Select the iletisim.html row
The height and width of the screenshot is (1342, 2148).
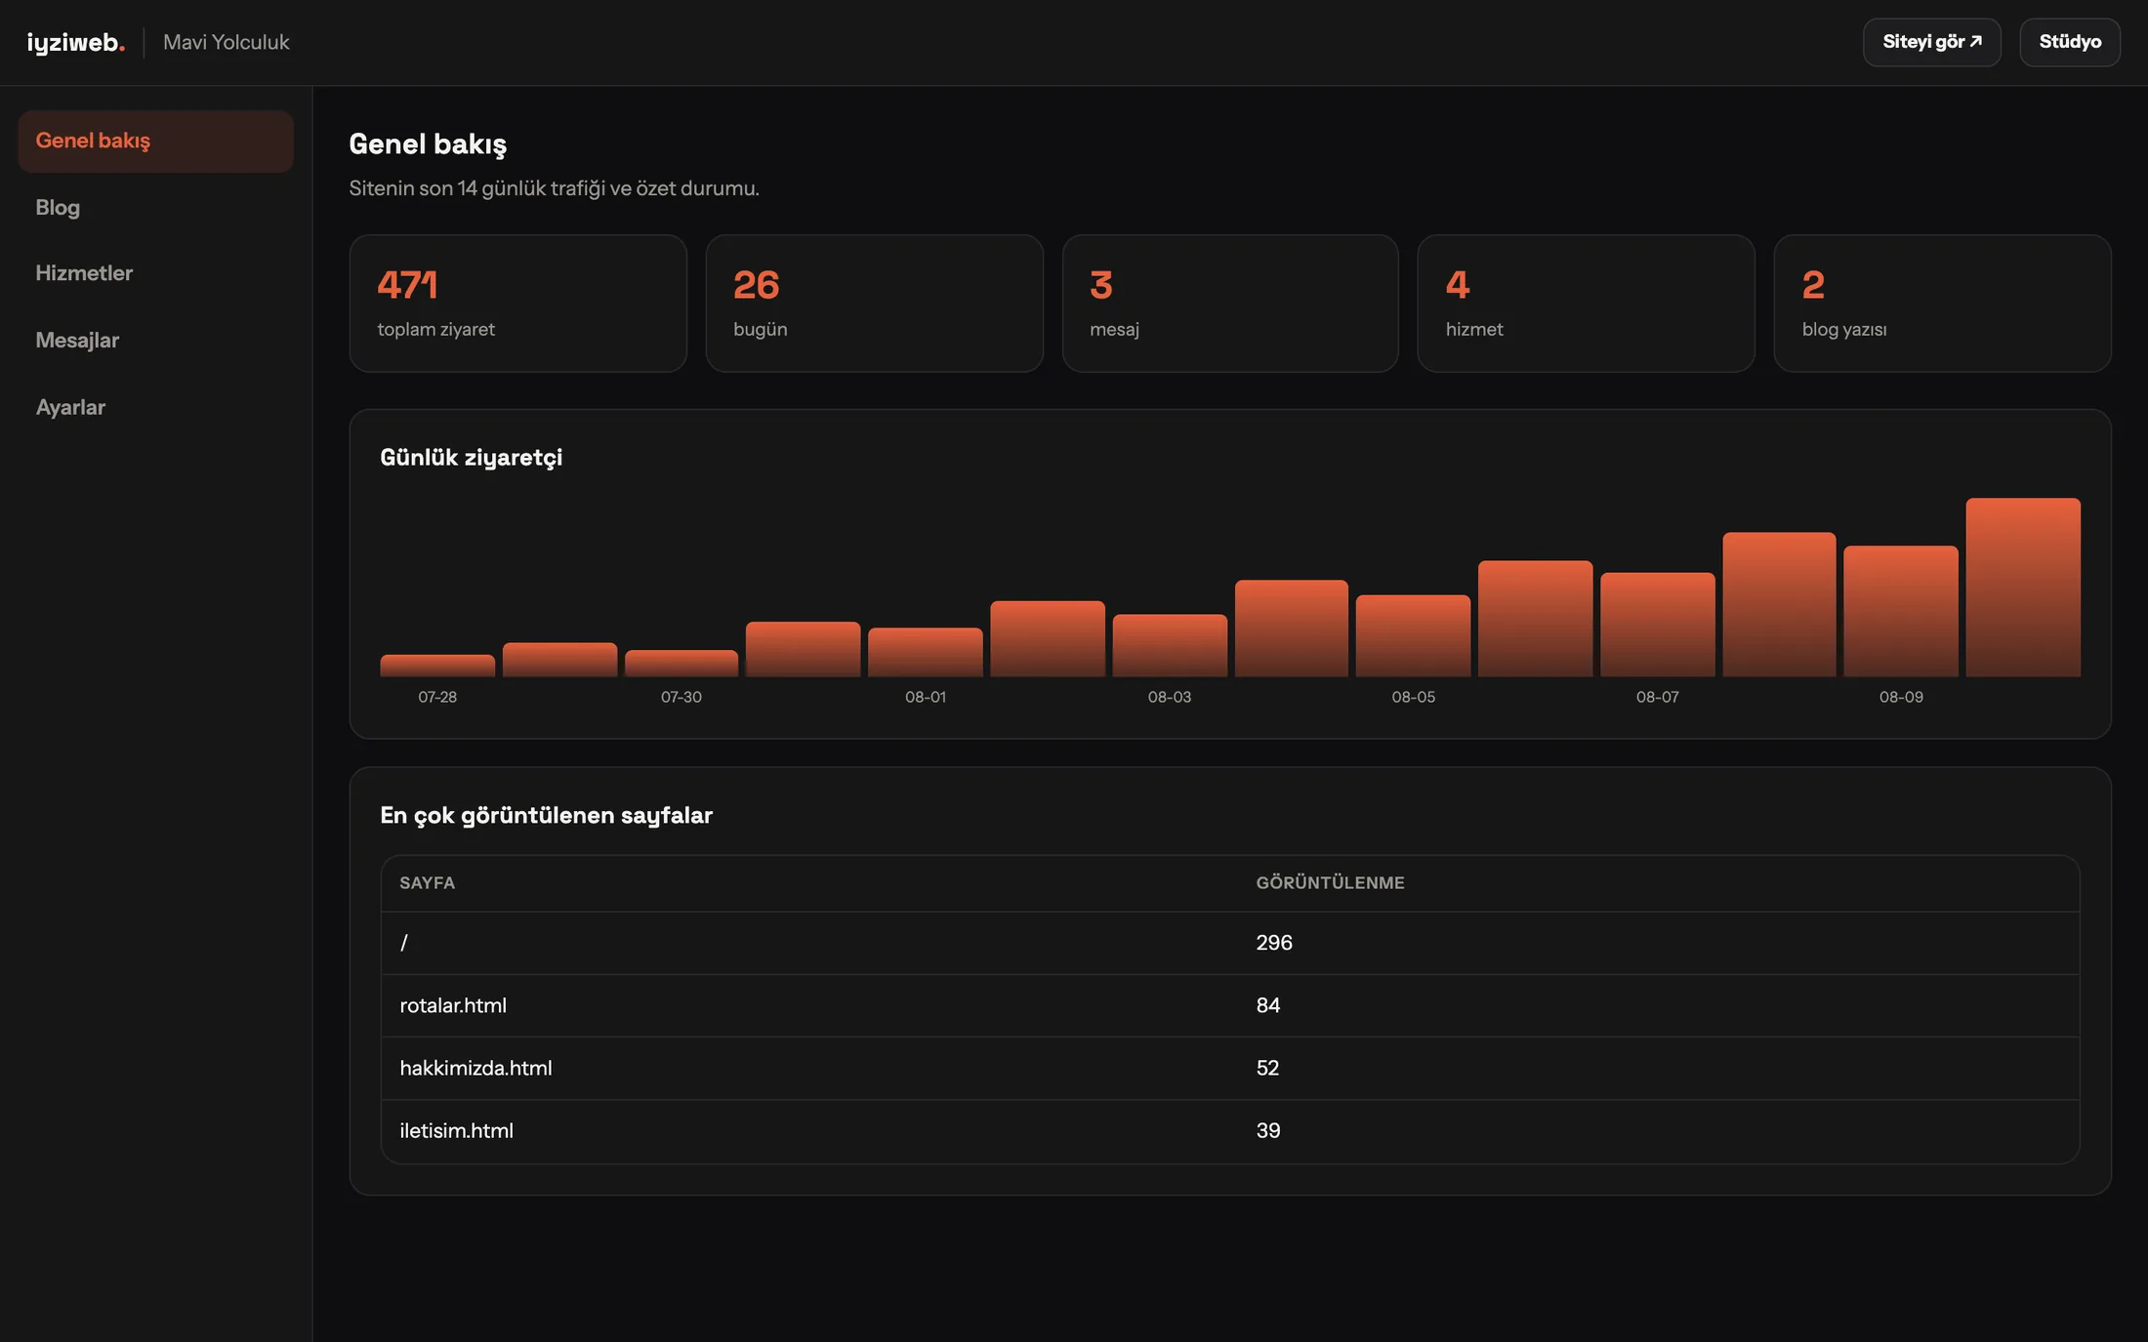pyautogui.click(x=1230, y=1131)
